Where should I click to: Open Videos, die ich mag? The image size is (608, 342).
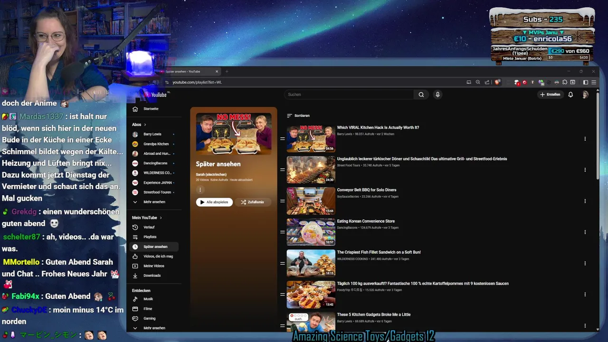[x=155, y=256]
